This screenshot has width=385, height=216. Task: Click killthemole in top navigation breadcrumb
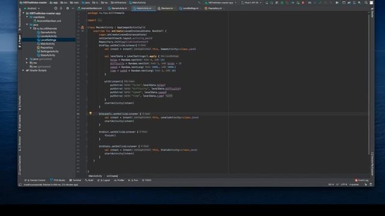119,2
